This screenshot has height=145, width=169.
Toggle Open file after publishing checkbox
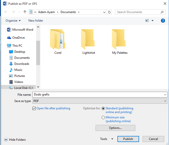[x=34, y=108]
